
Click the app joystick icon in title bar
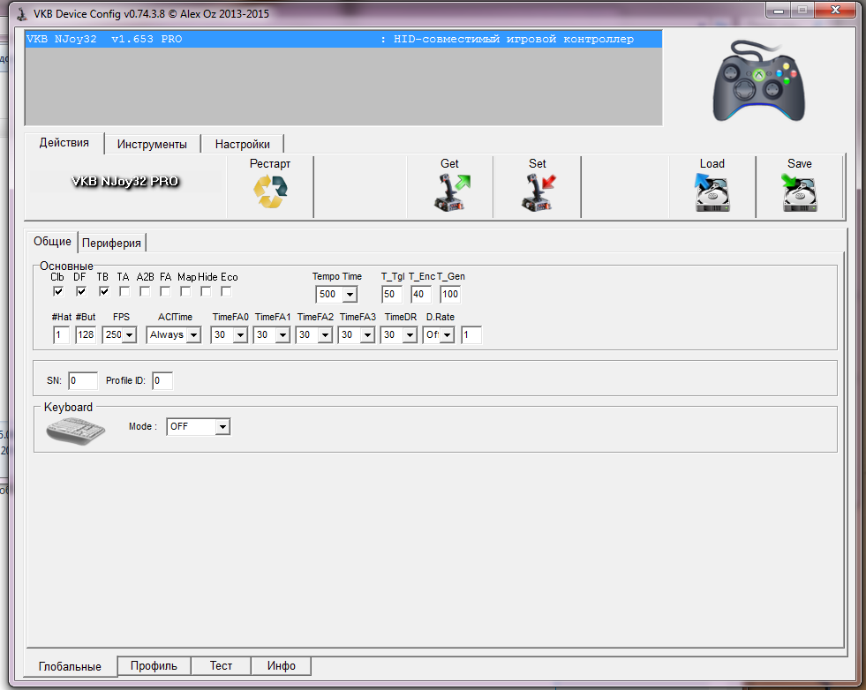click(21, 14)
